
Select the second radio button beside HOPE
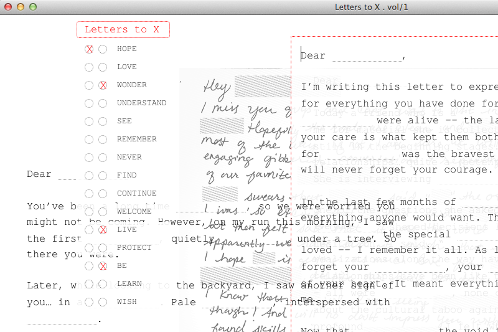(x=103, y=49)
